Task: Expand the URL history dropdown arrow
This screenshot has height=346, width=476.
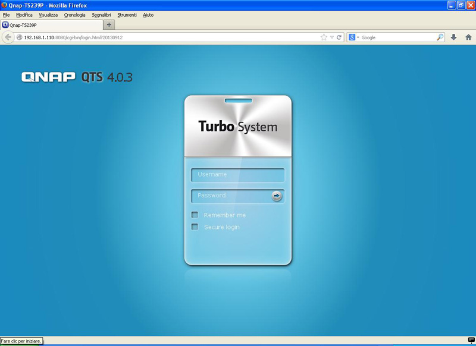Action: pos(332,37)
